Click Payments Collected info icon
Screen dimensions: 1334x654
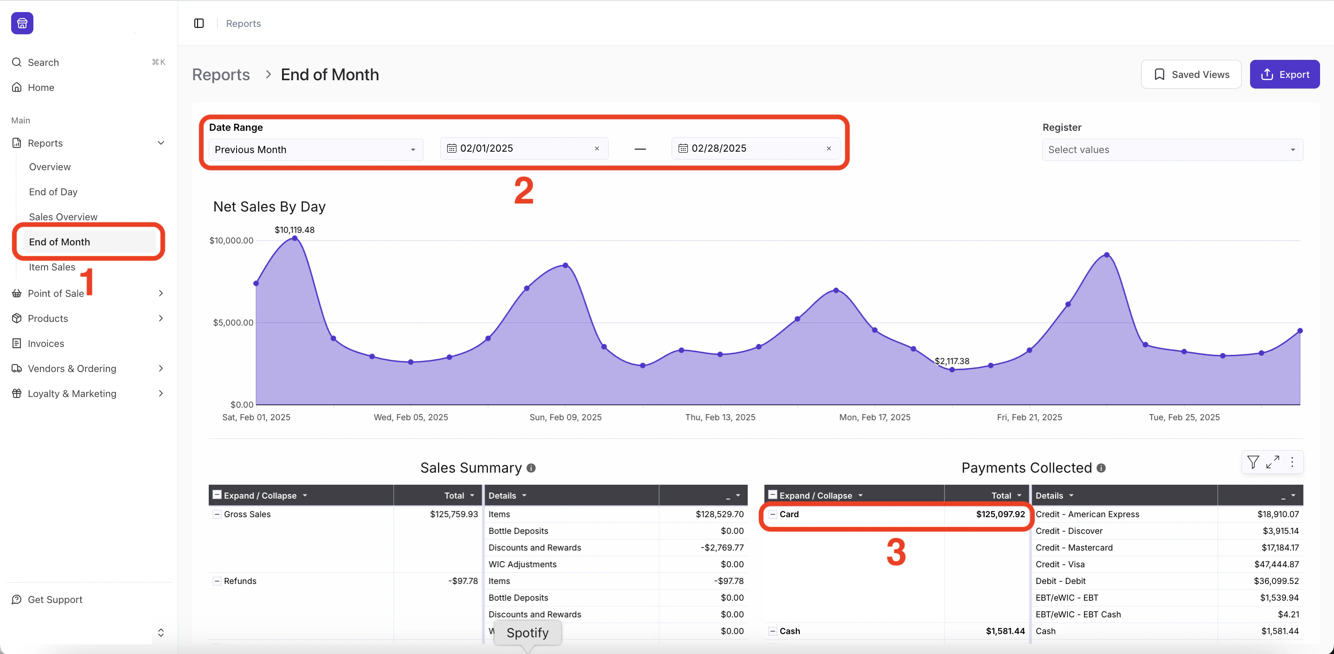[1101, 468]
